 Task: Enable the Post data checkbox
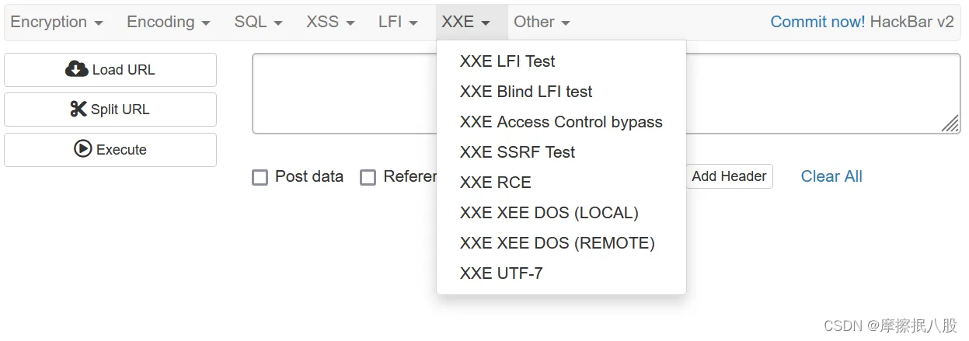pyautogui.click(x=260, y=177)
